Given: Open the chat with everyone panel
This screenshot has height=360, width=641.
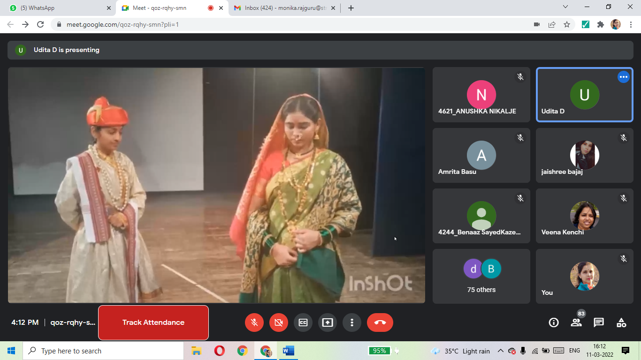Looking at the screenshot, I should [x=599, y=322].
